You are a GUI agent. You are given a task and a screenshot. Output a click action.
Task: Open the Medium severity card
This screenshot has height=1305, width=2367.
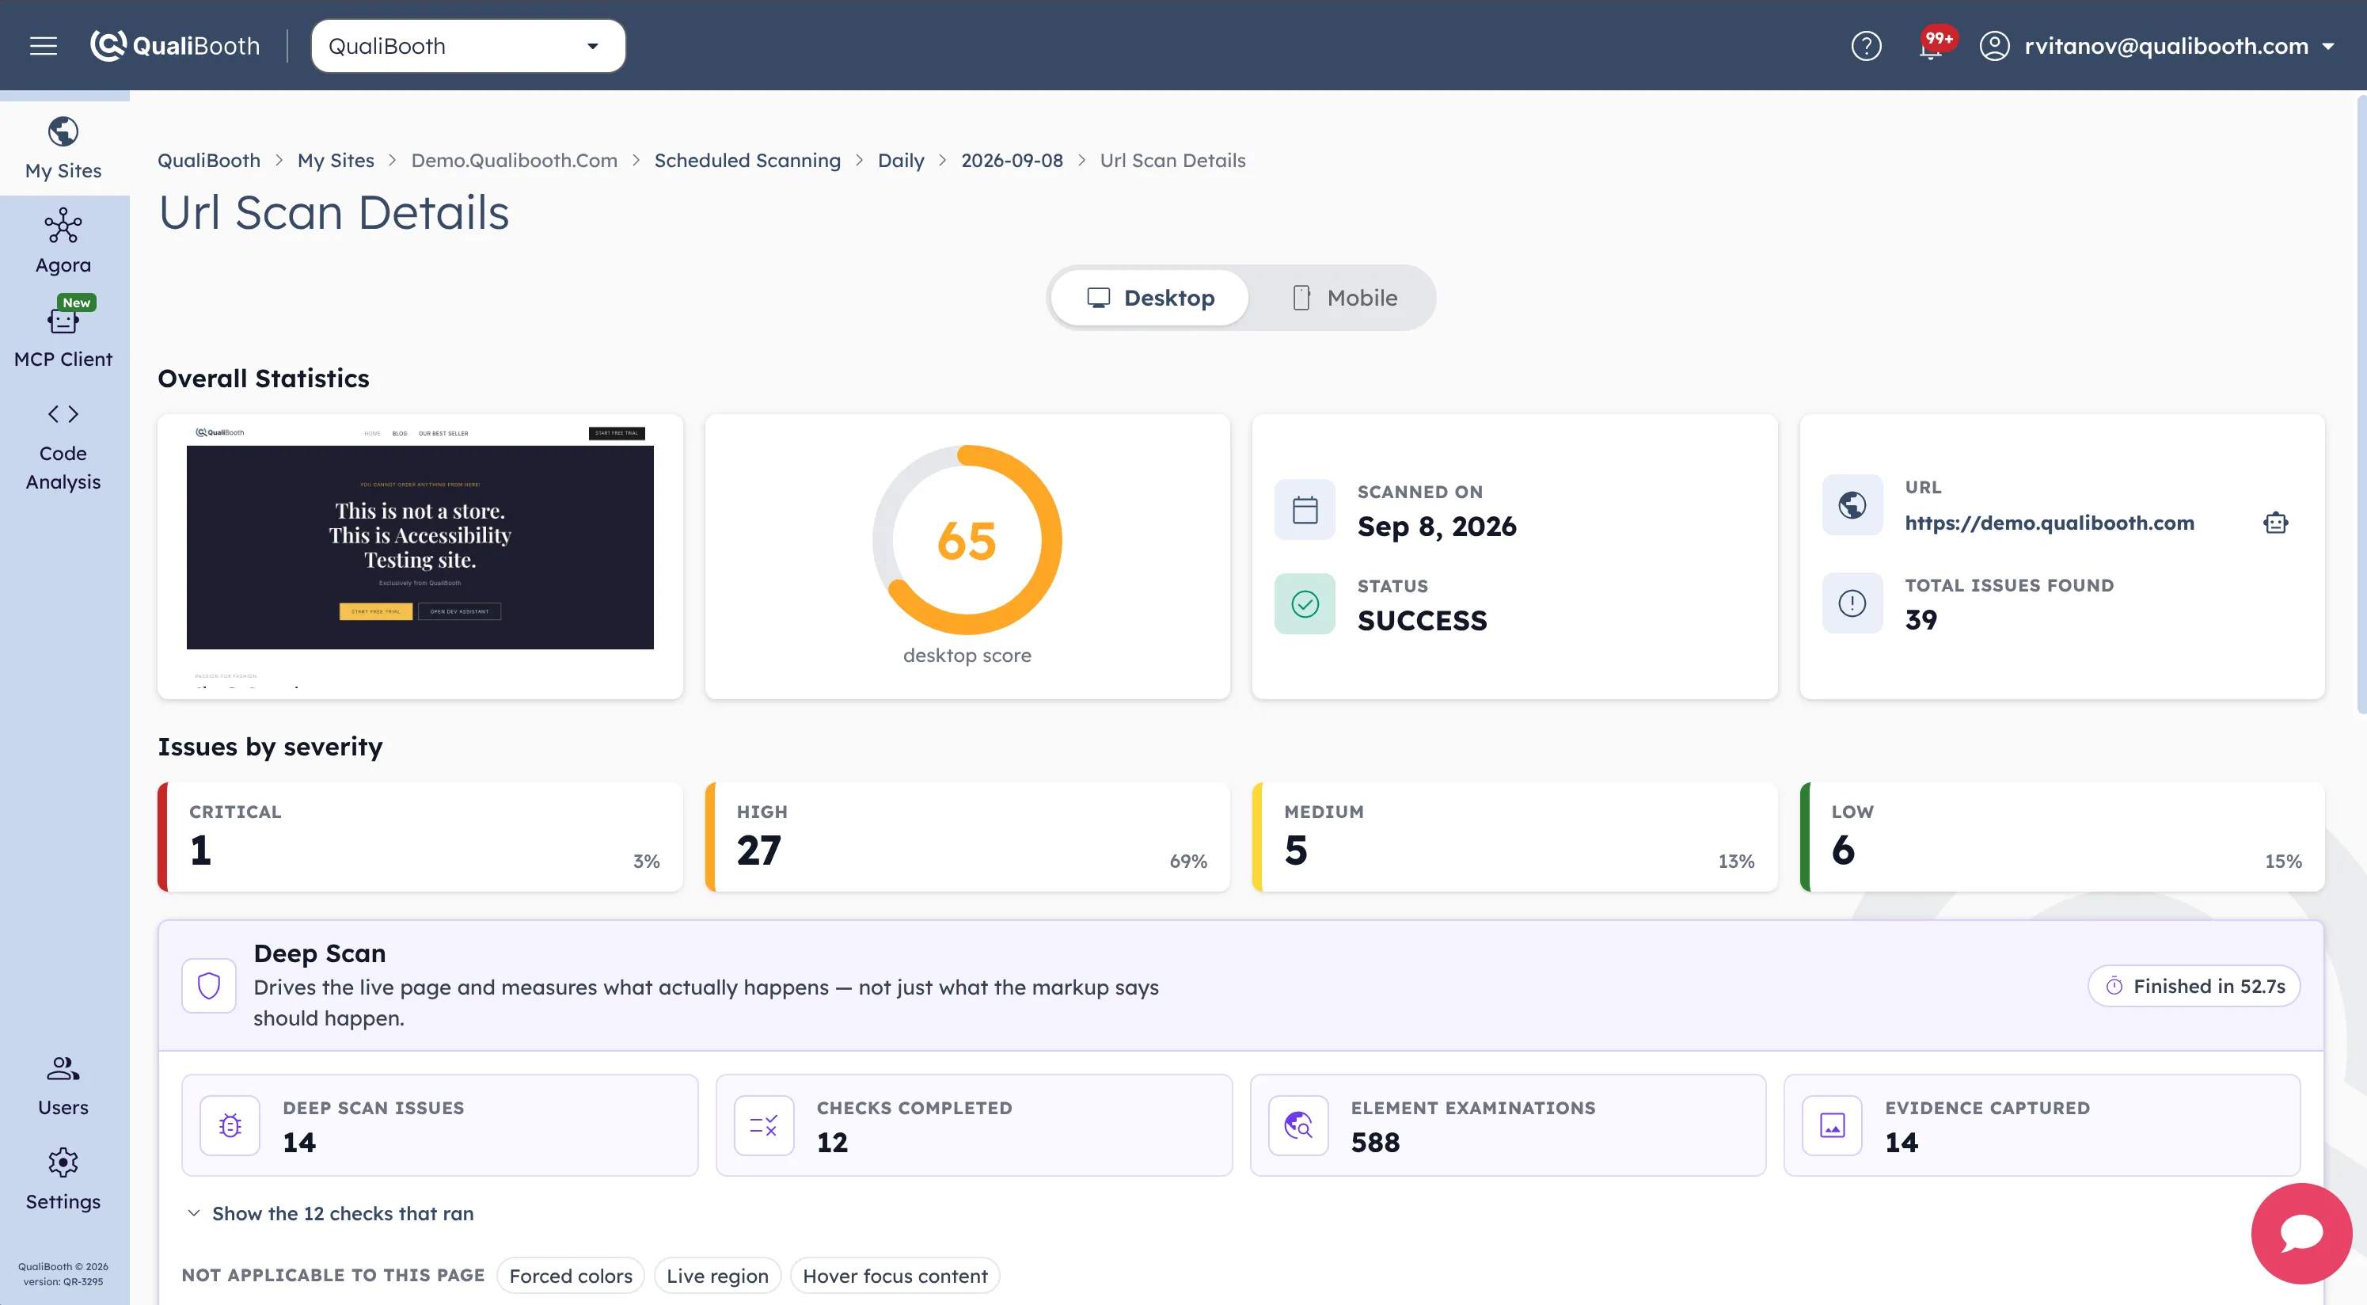[x=1514, y=836]
